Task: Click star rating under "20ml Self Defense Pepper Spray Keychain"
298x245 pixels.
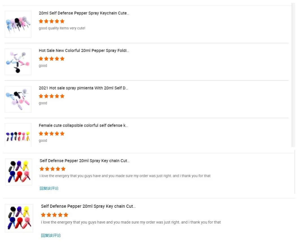Action: coord(51,21)
